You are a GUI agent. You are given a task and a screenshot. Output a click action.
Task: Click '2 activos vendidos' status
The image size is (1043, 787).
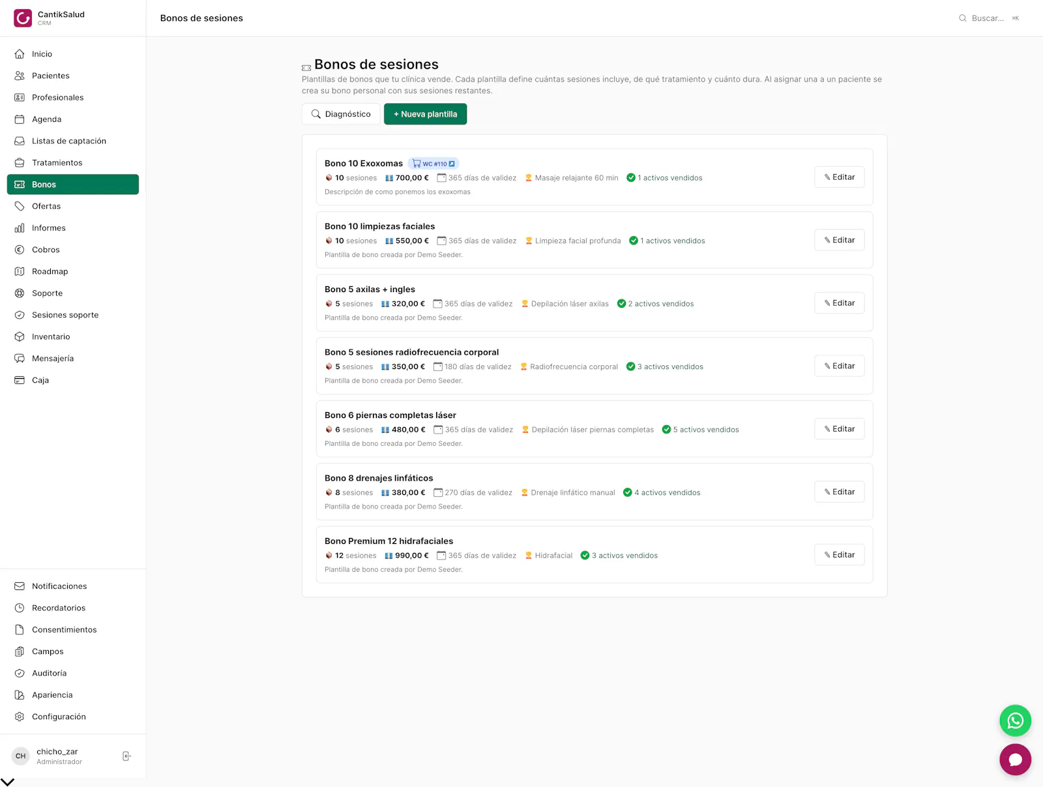point(661,304)
